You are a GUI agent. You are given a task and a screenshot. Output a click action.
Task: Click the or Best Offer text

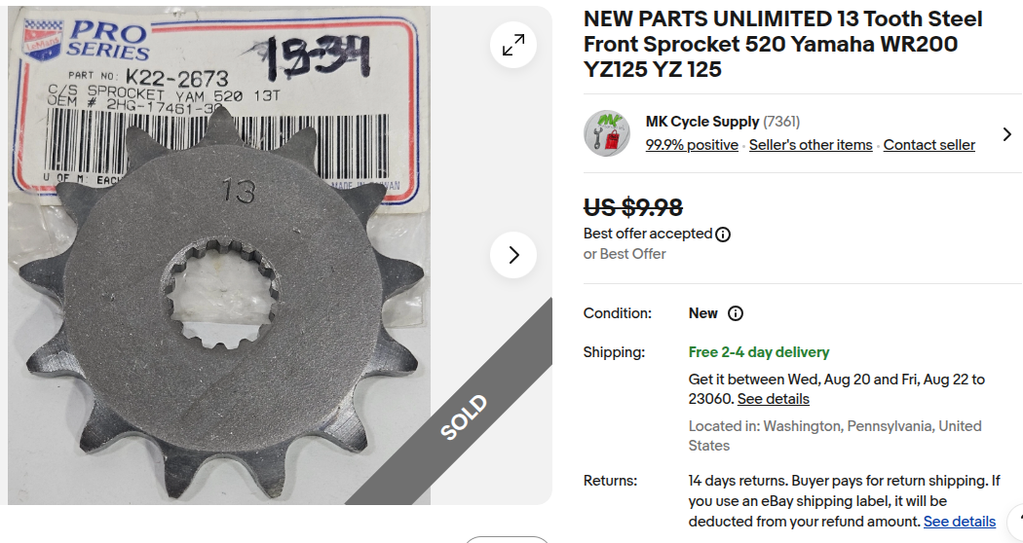(625, 254)
